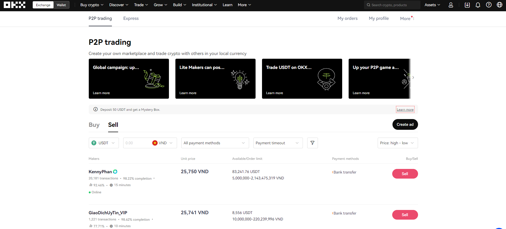Open Price: high - low sort dropdown
The image size is (506, 229).
[398, 143]
